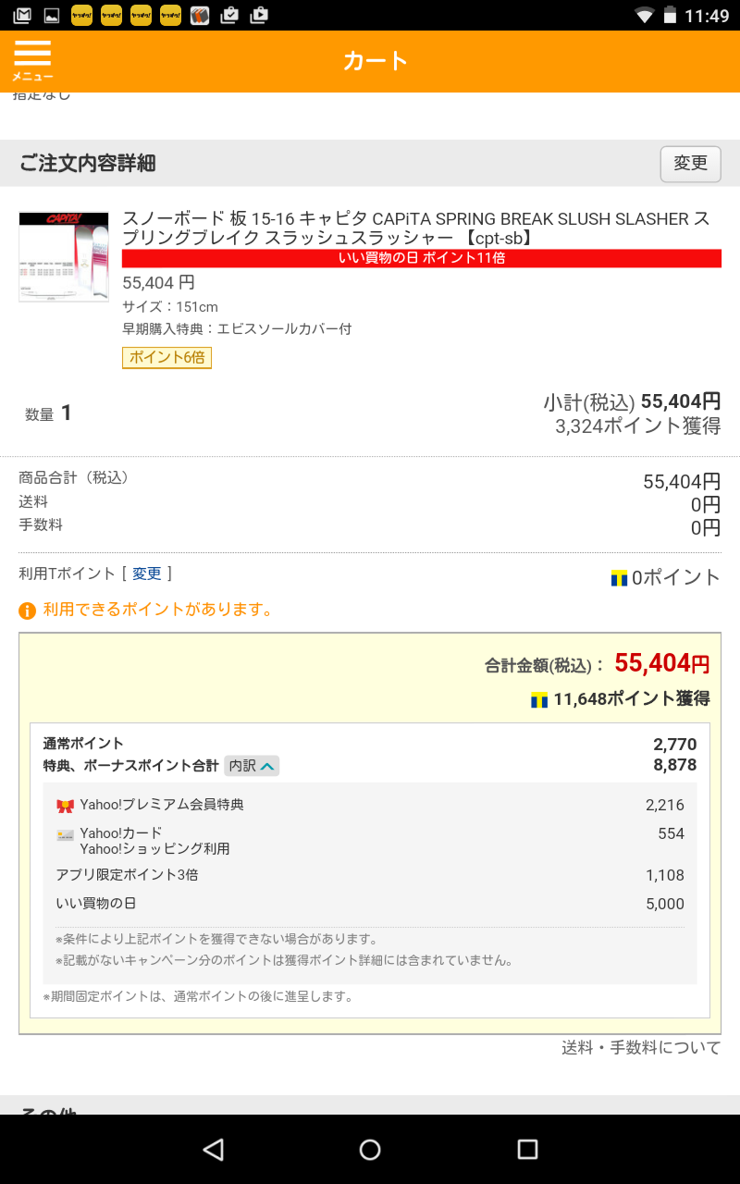Tap the Yahoo! Card icon

65,835
